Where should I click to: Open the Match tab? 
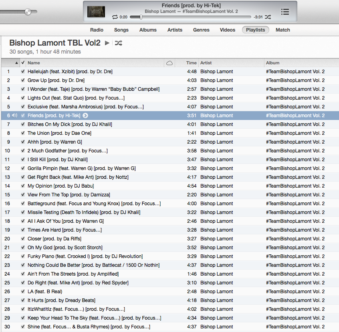coord(282,30)
